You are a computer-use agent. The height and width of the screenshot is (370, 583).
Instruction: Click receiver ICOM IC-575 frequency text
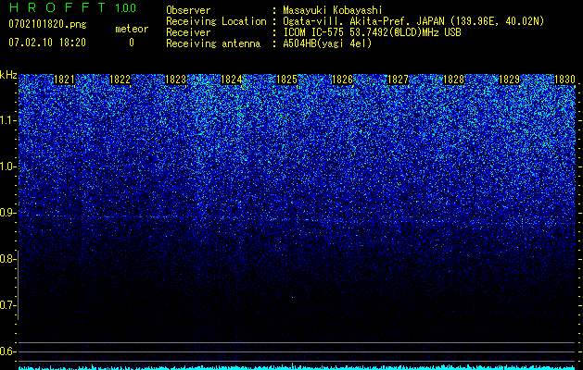(372, 32)
